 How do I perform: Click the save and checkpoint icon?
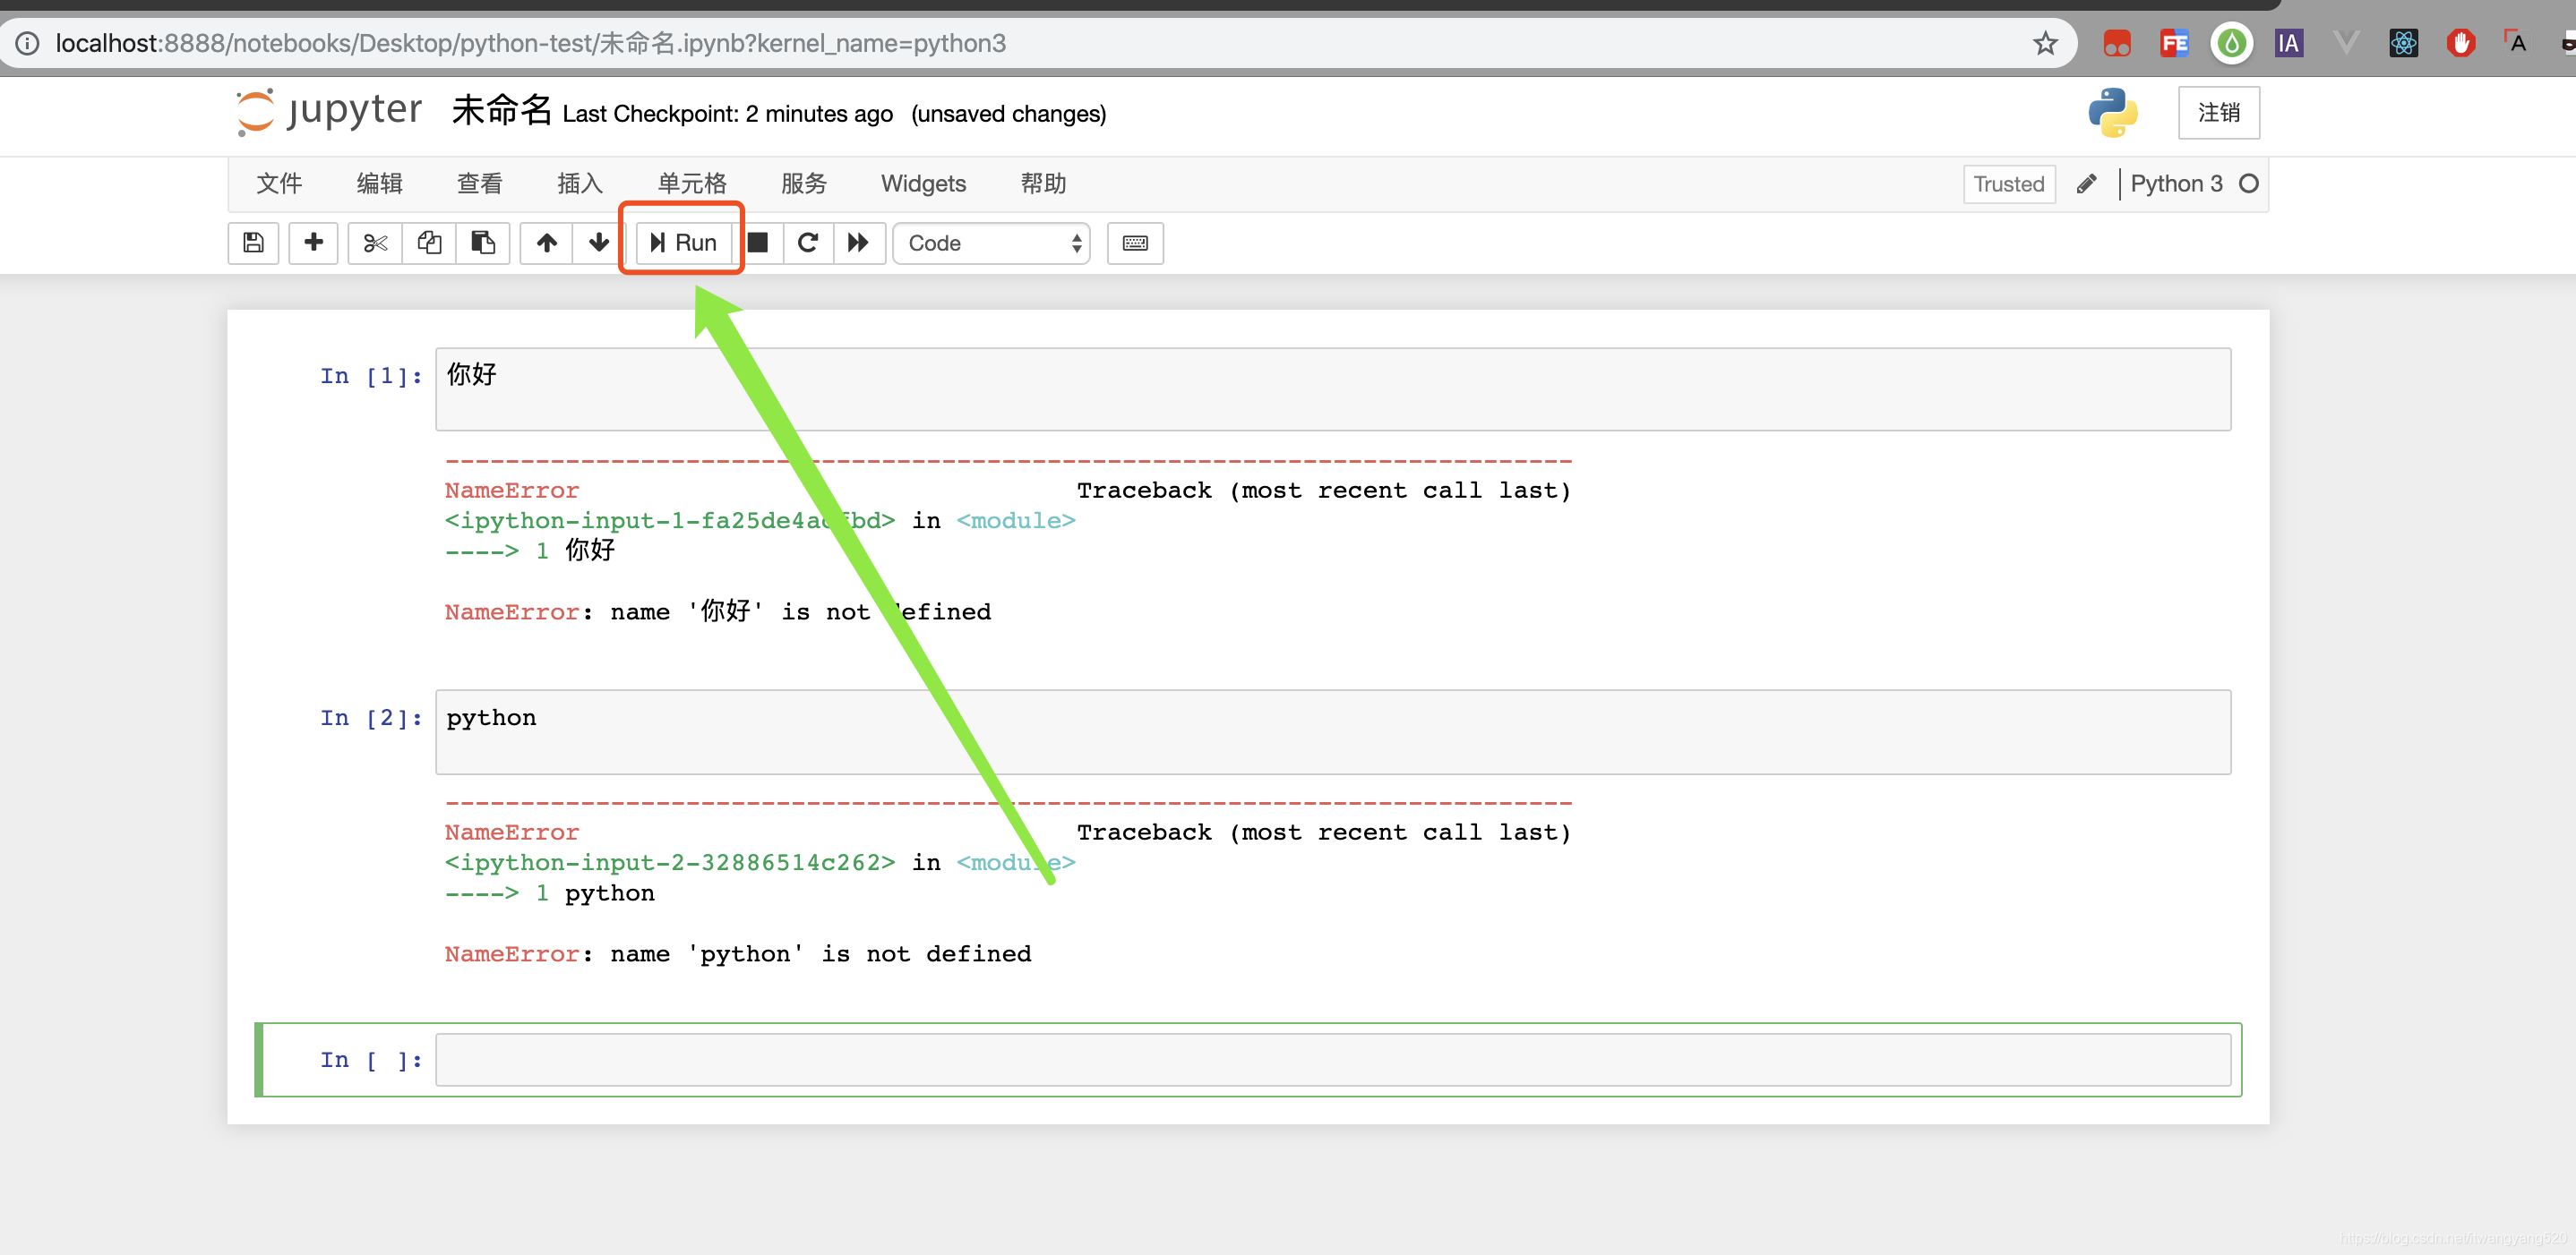coord(253,243)
